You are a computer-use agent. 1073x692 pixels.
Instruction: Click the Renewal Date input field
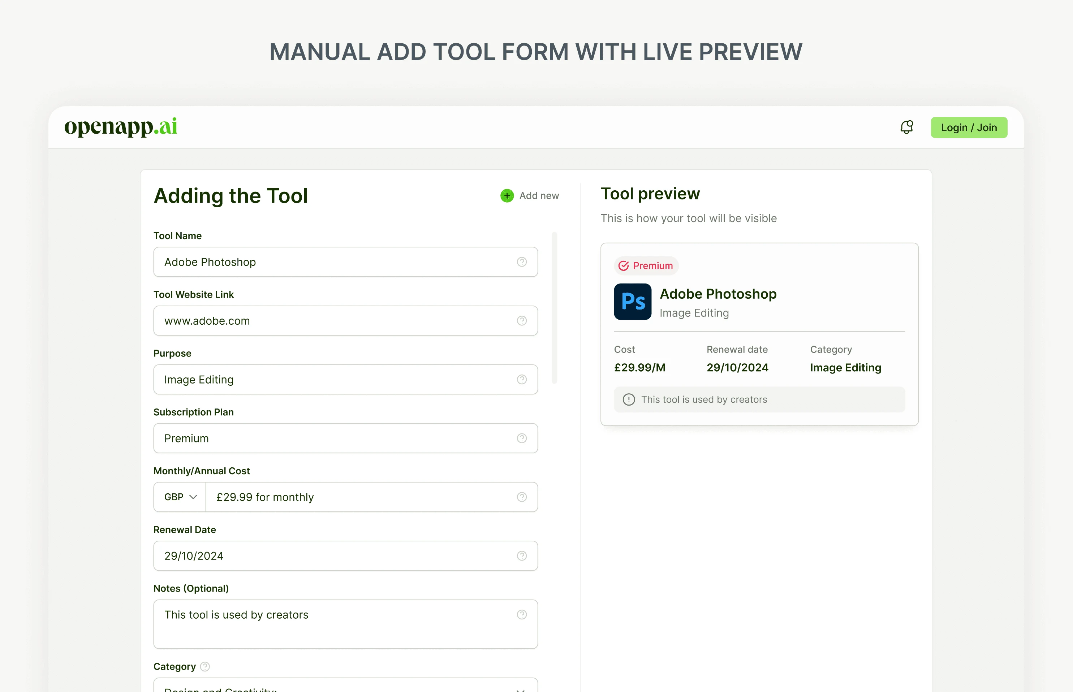click(x=345, y=556)
